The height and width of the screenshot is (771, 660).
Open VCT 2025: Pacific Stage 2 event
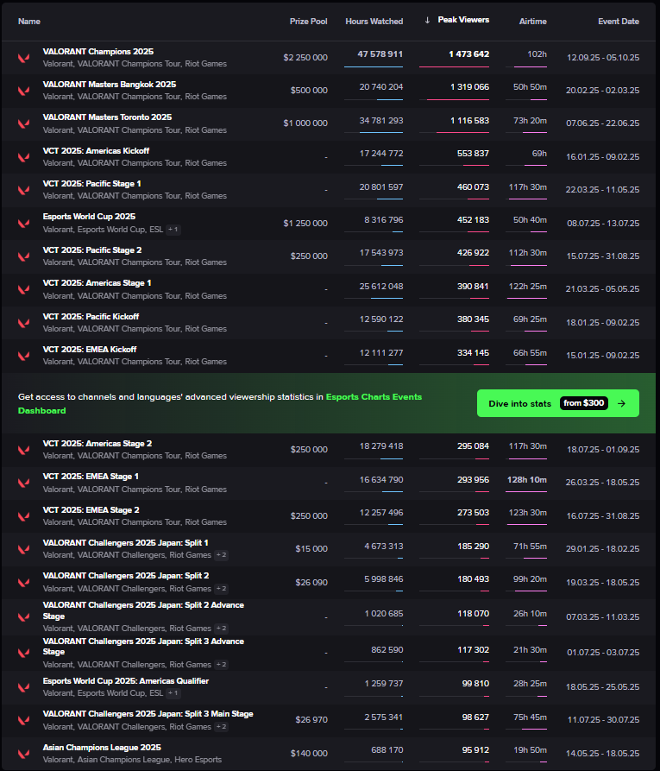tap(92, 250)
